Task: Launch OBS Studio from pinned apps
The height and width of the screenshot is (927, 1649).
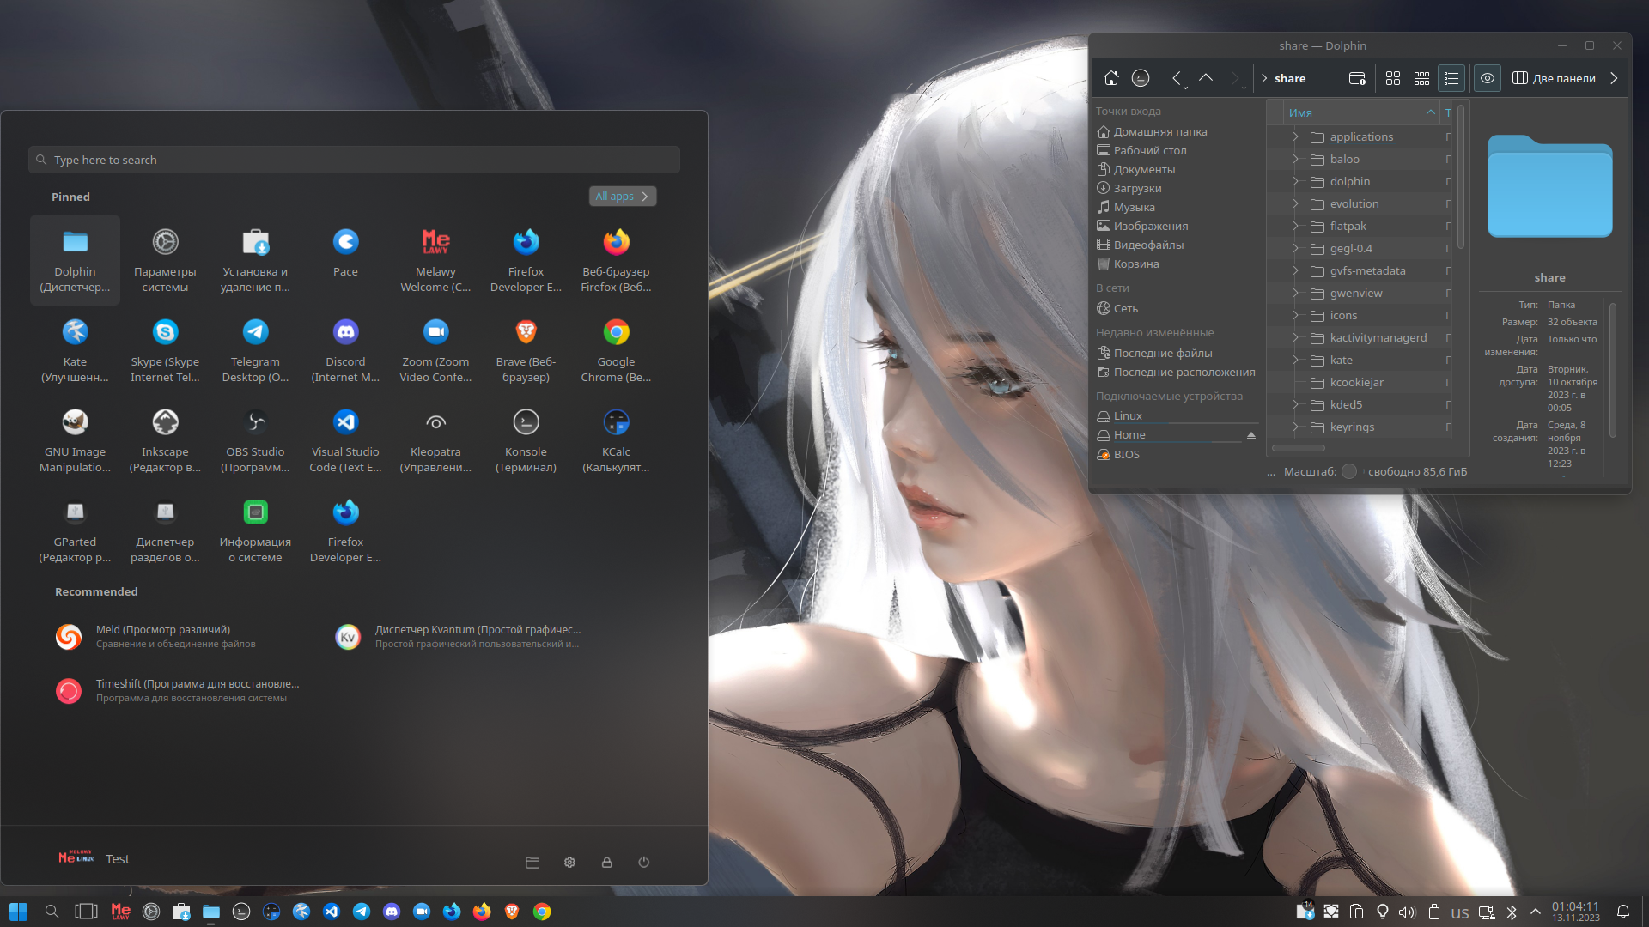Action: (x=255, y=438)
